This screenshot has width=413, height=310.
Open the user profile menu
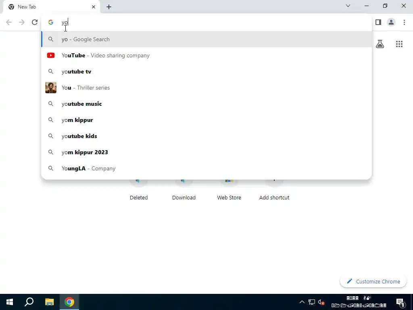click(x=391, y=23)
